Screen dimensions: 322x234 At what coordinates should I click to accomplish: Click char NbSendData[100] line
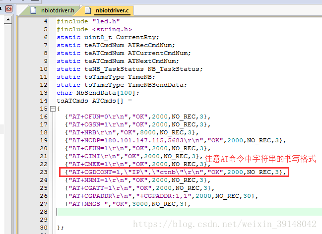98,93
